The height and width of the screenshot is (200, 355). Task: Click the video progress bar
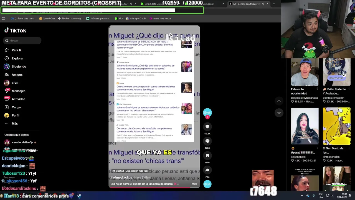154,188
